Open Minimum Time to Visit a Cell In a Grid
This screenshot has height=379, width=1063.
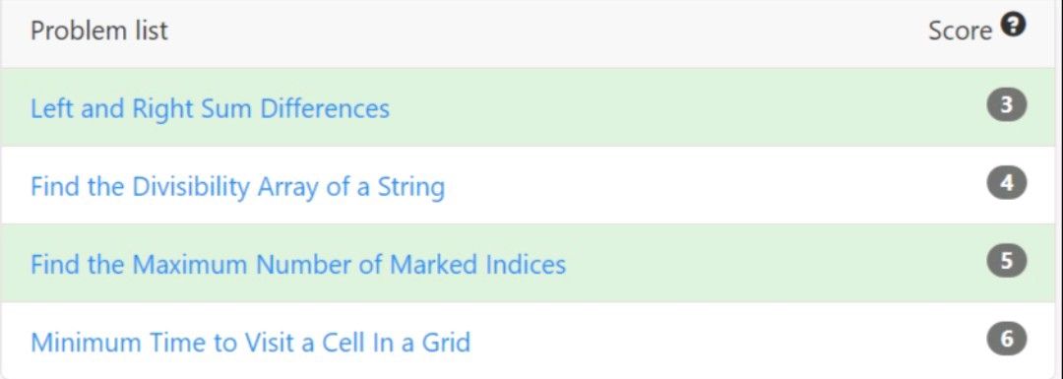[x=250, y=342]
